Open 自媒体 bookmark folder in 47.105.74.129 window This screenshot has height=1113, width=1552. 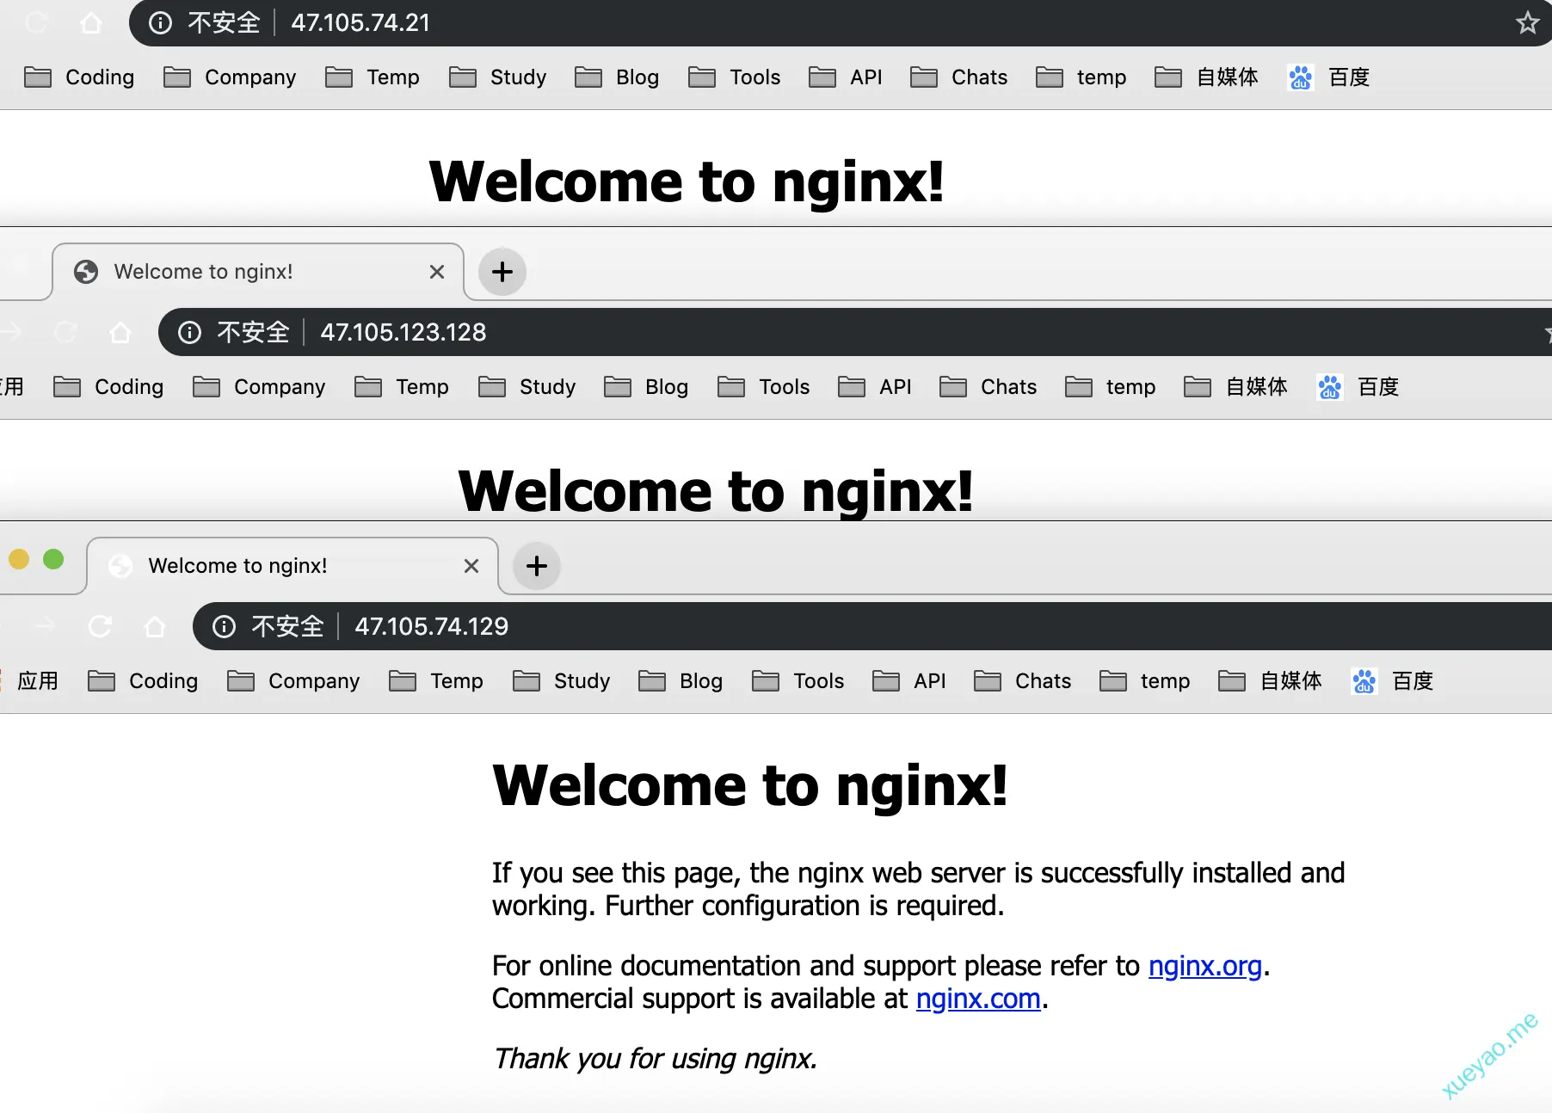(1270, 681)
